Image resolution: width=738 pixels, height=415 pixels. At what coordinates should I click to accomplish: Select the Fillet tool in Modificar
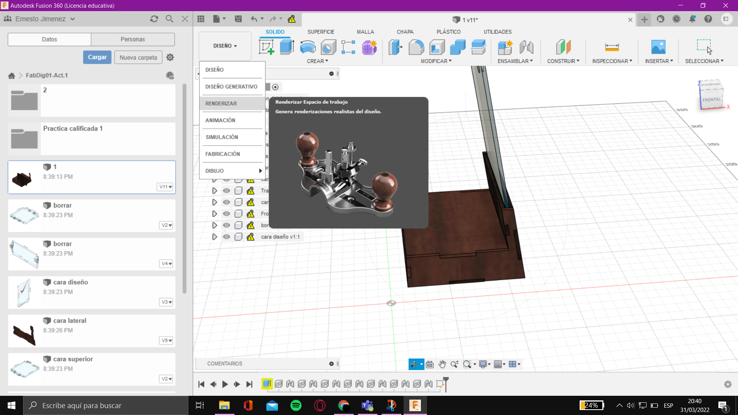[416, 47]
